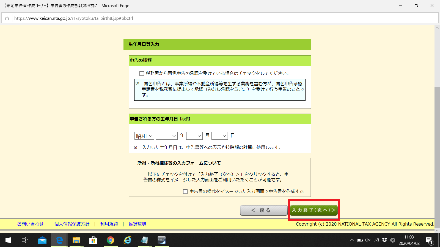Launch Google Chrome from the taskbar

[111, 240]
